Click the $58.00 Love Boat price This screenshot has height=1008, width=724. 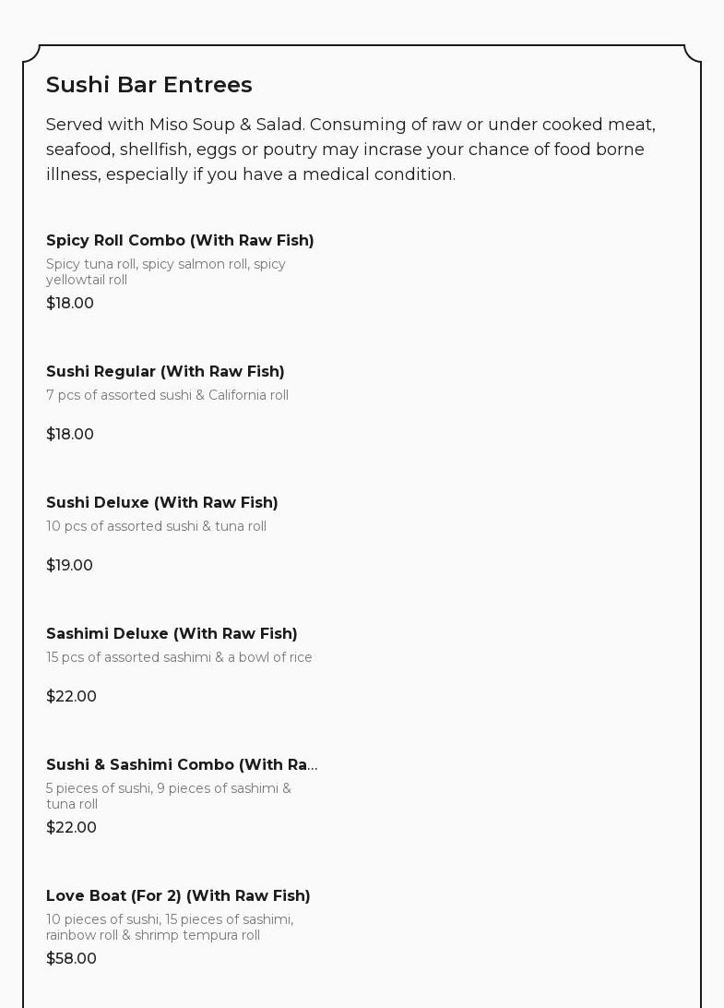point(71,958)
